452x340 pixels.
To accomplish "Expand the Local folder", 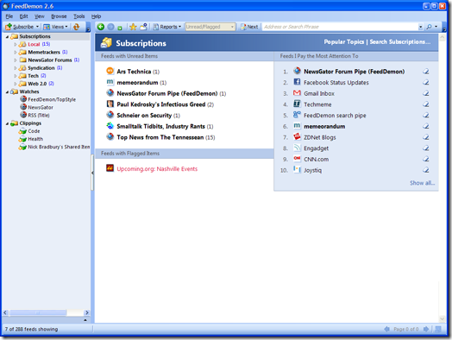I will (16, 44).
